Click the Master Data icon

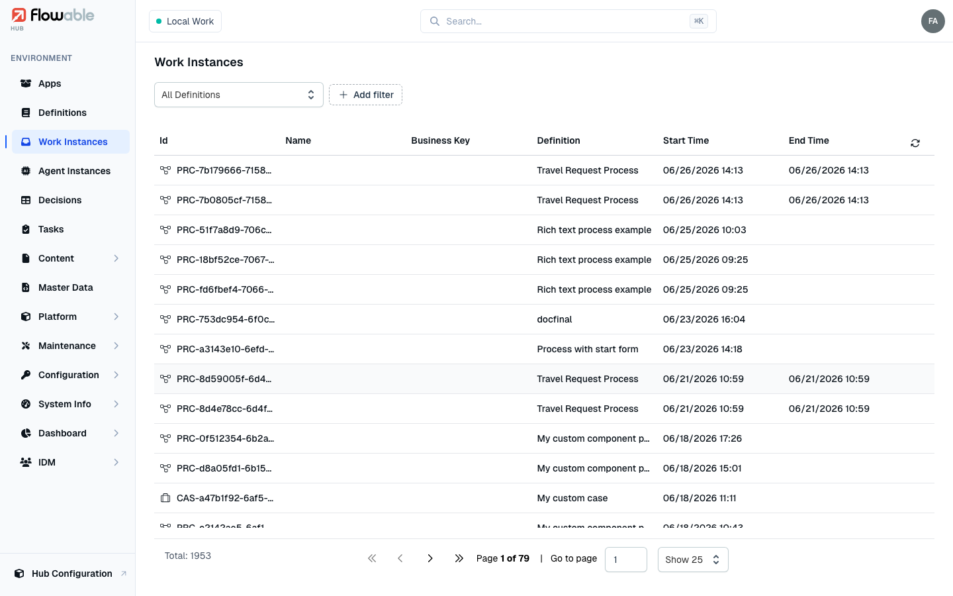[x=26, y=287]
